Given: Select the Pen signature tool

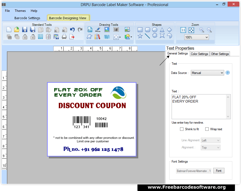Looking at the screenshot, I should coord(98,29).
